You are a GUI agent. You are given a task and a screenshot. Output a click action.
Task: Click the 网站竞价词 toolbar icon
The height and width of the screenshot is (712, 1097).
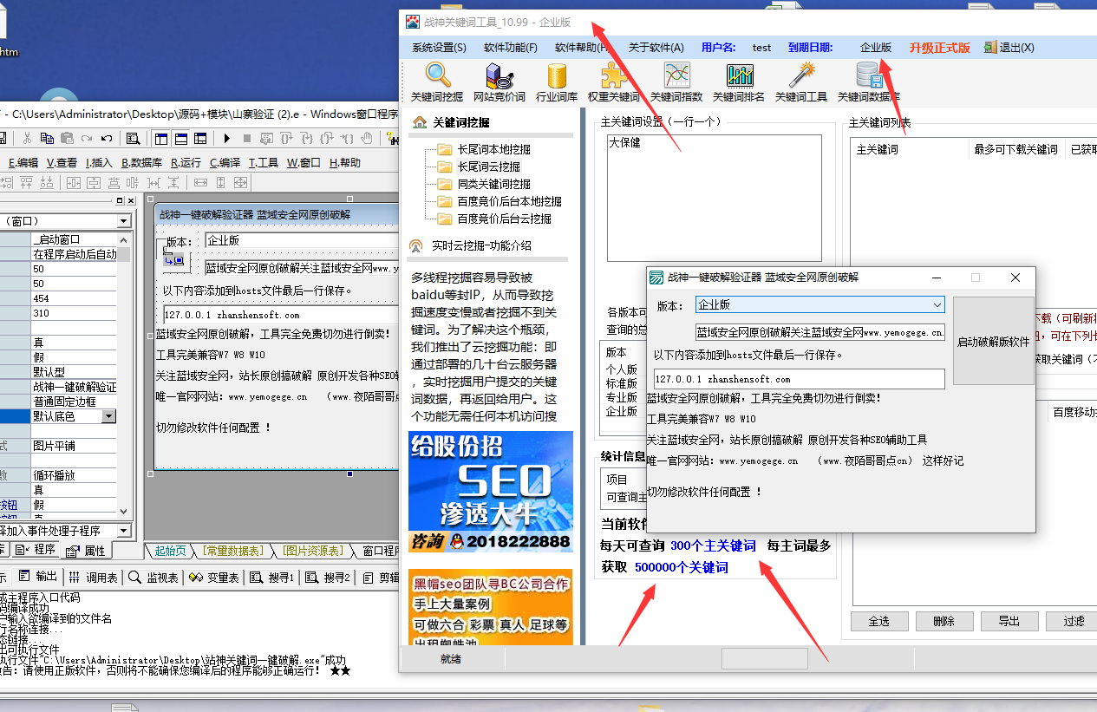pos(499,77)
